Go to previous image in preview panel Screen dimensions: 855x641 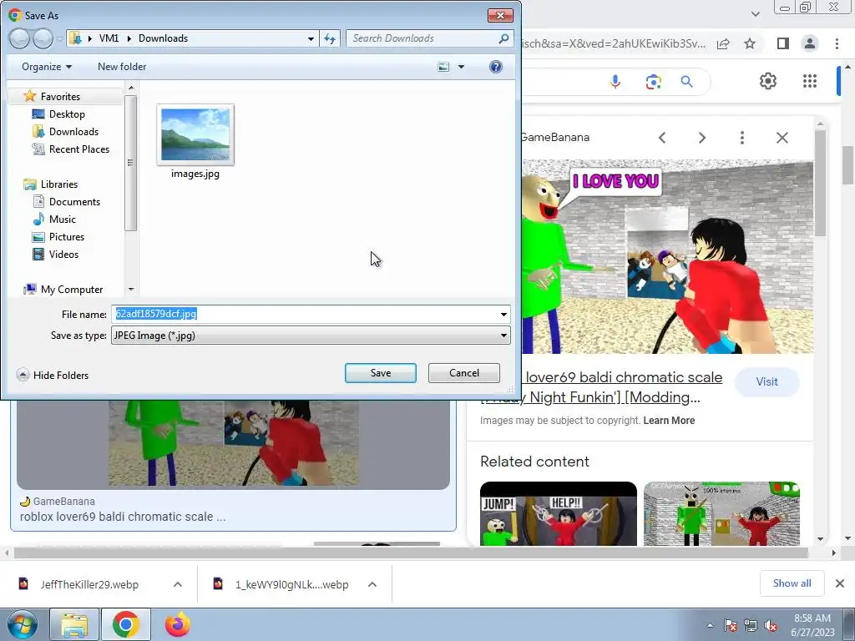tap(662, 138)
